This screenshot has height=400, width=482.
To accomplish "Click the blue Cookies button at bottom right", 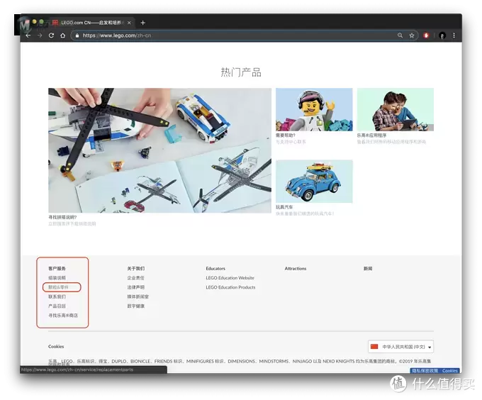I will point(450,371).
